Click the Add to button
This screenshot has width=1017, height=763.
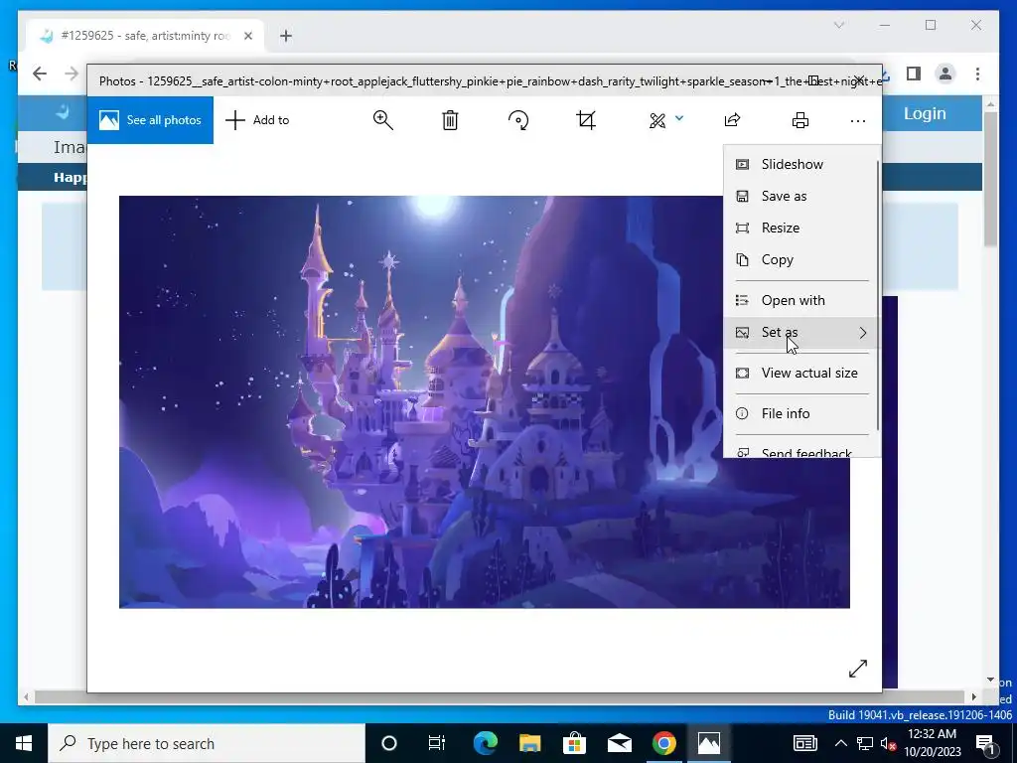257,120
